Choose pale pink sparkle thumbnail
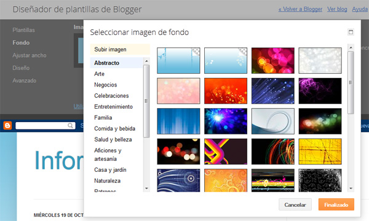The height and width of the screenshot is (221, 369). tap(178, 91)
